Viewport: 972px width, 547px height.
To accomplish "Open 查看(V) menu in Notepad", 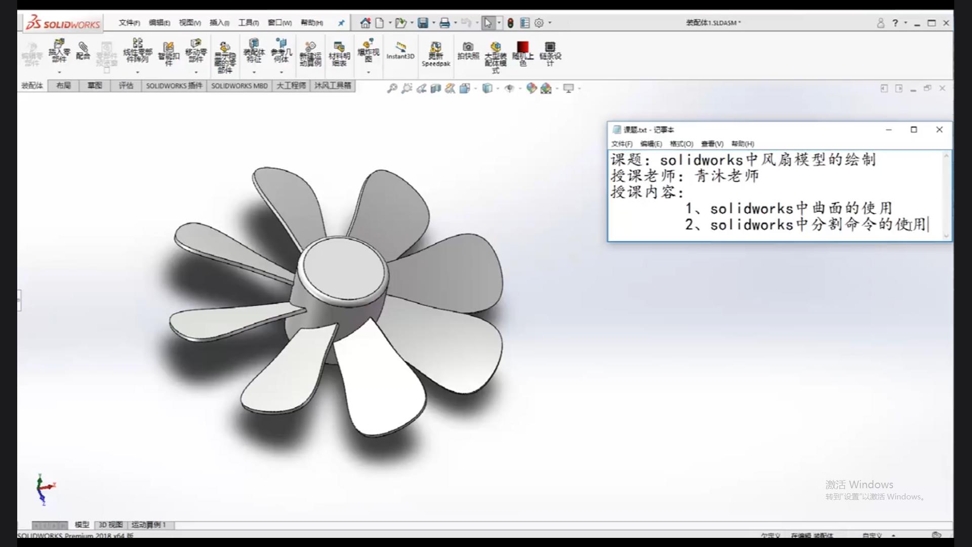I will pos(712,144).
